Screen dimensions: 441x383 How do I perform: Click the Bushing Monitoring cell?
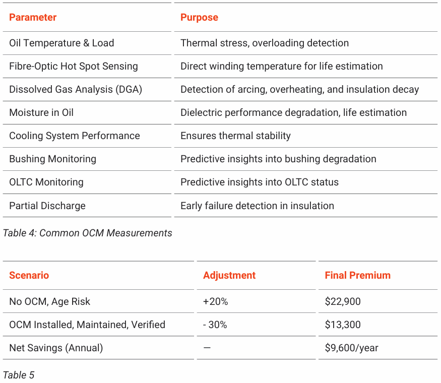pyautogui.click(x=52, y=159)
